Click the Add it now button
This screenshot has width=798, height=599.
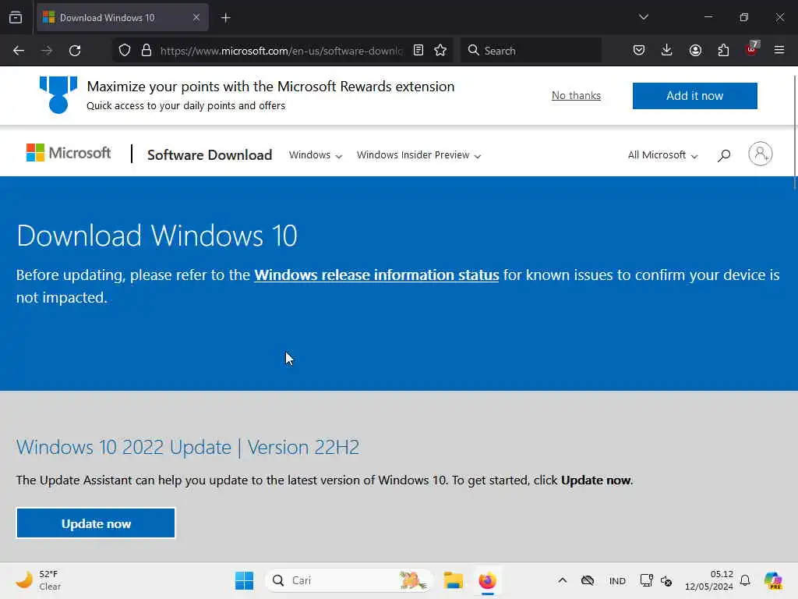pyautogui.click(x=694, y=96)
